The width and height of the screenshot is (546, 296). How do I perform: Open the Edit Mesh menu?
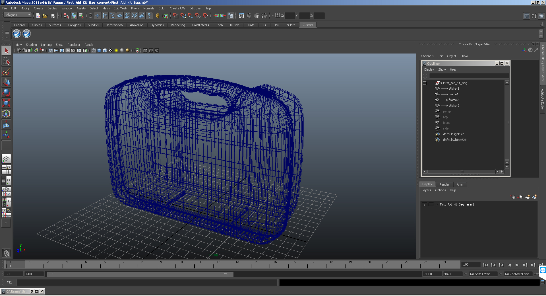point(120,8)
